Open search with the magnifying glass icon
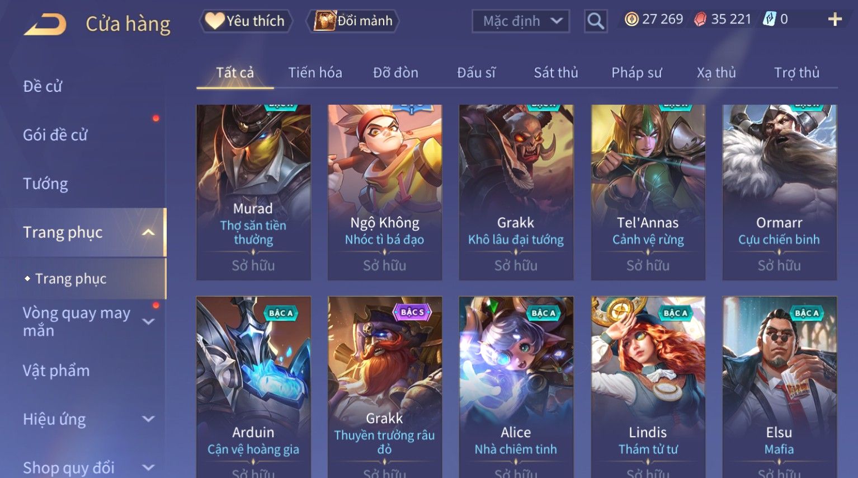 pos(596,21)
